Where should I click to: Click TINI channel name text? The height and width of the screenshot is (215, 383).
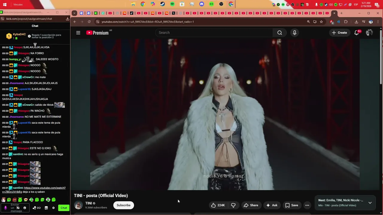click(89, 203)
